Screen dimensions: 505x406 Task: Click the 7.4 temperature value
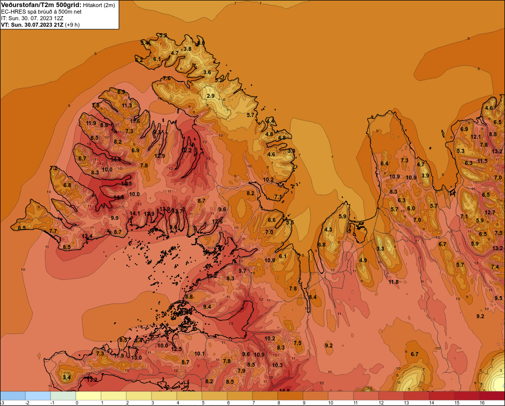495,267
